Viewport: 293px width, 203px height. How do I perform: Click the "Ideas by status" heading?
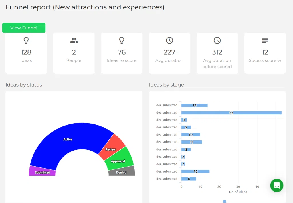coord(24,85)
